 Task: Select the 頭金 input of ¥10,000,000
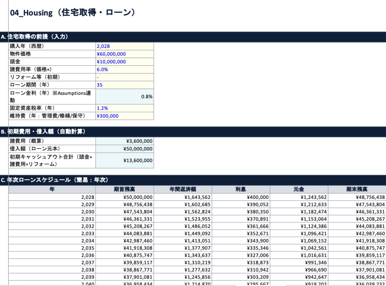tap(124, 62)
